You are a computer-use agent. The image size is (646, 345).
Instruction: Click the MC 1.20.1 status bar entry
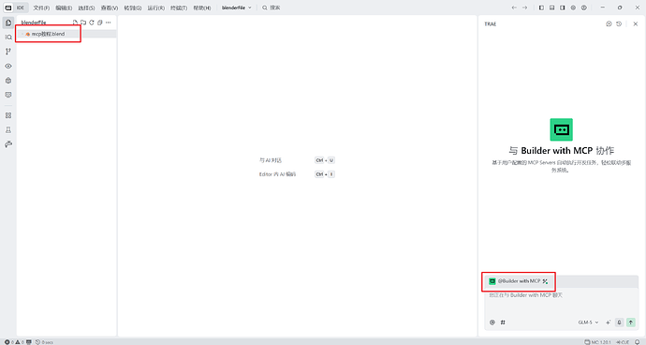597,341
